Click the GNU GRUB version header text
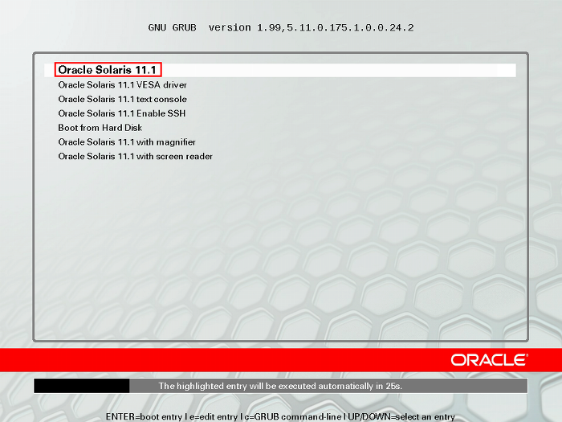562x422 pixels. [x=281, y=27]
